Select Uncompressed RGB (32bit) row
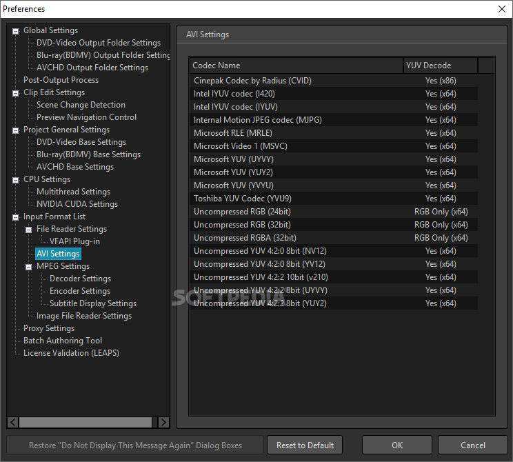 click(x=334, y=225)
